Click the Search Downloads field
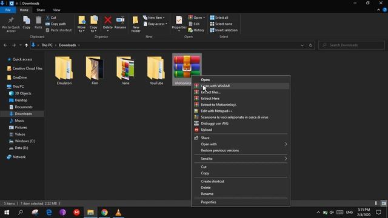Screen dimensions: 388x218 [352, 45]
